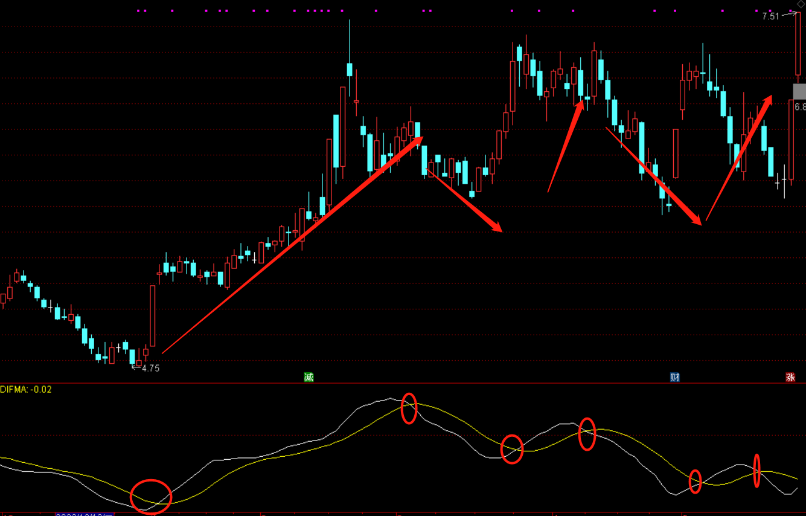Click the diamond icon in top-right corner

pos(801,5)
